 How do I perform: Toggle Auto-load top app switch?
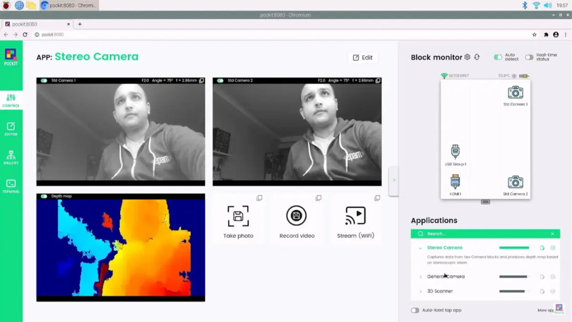click(415, 310)
